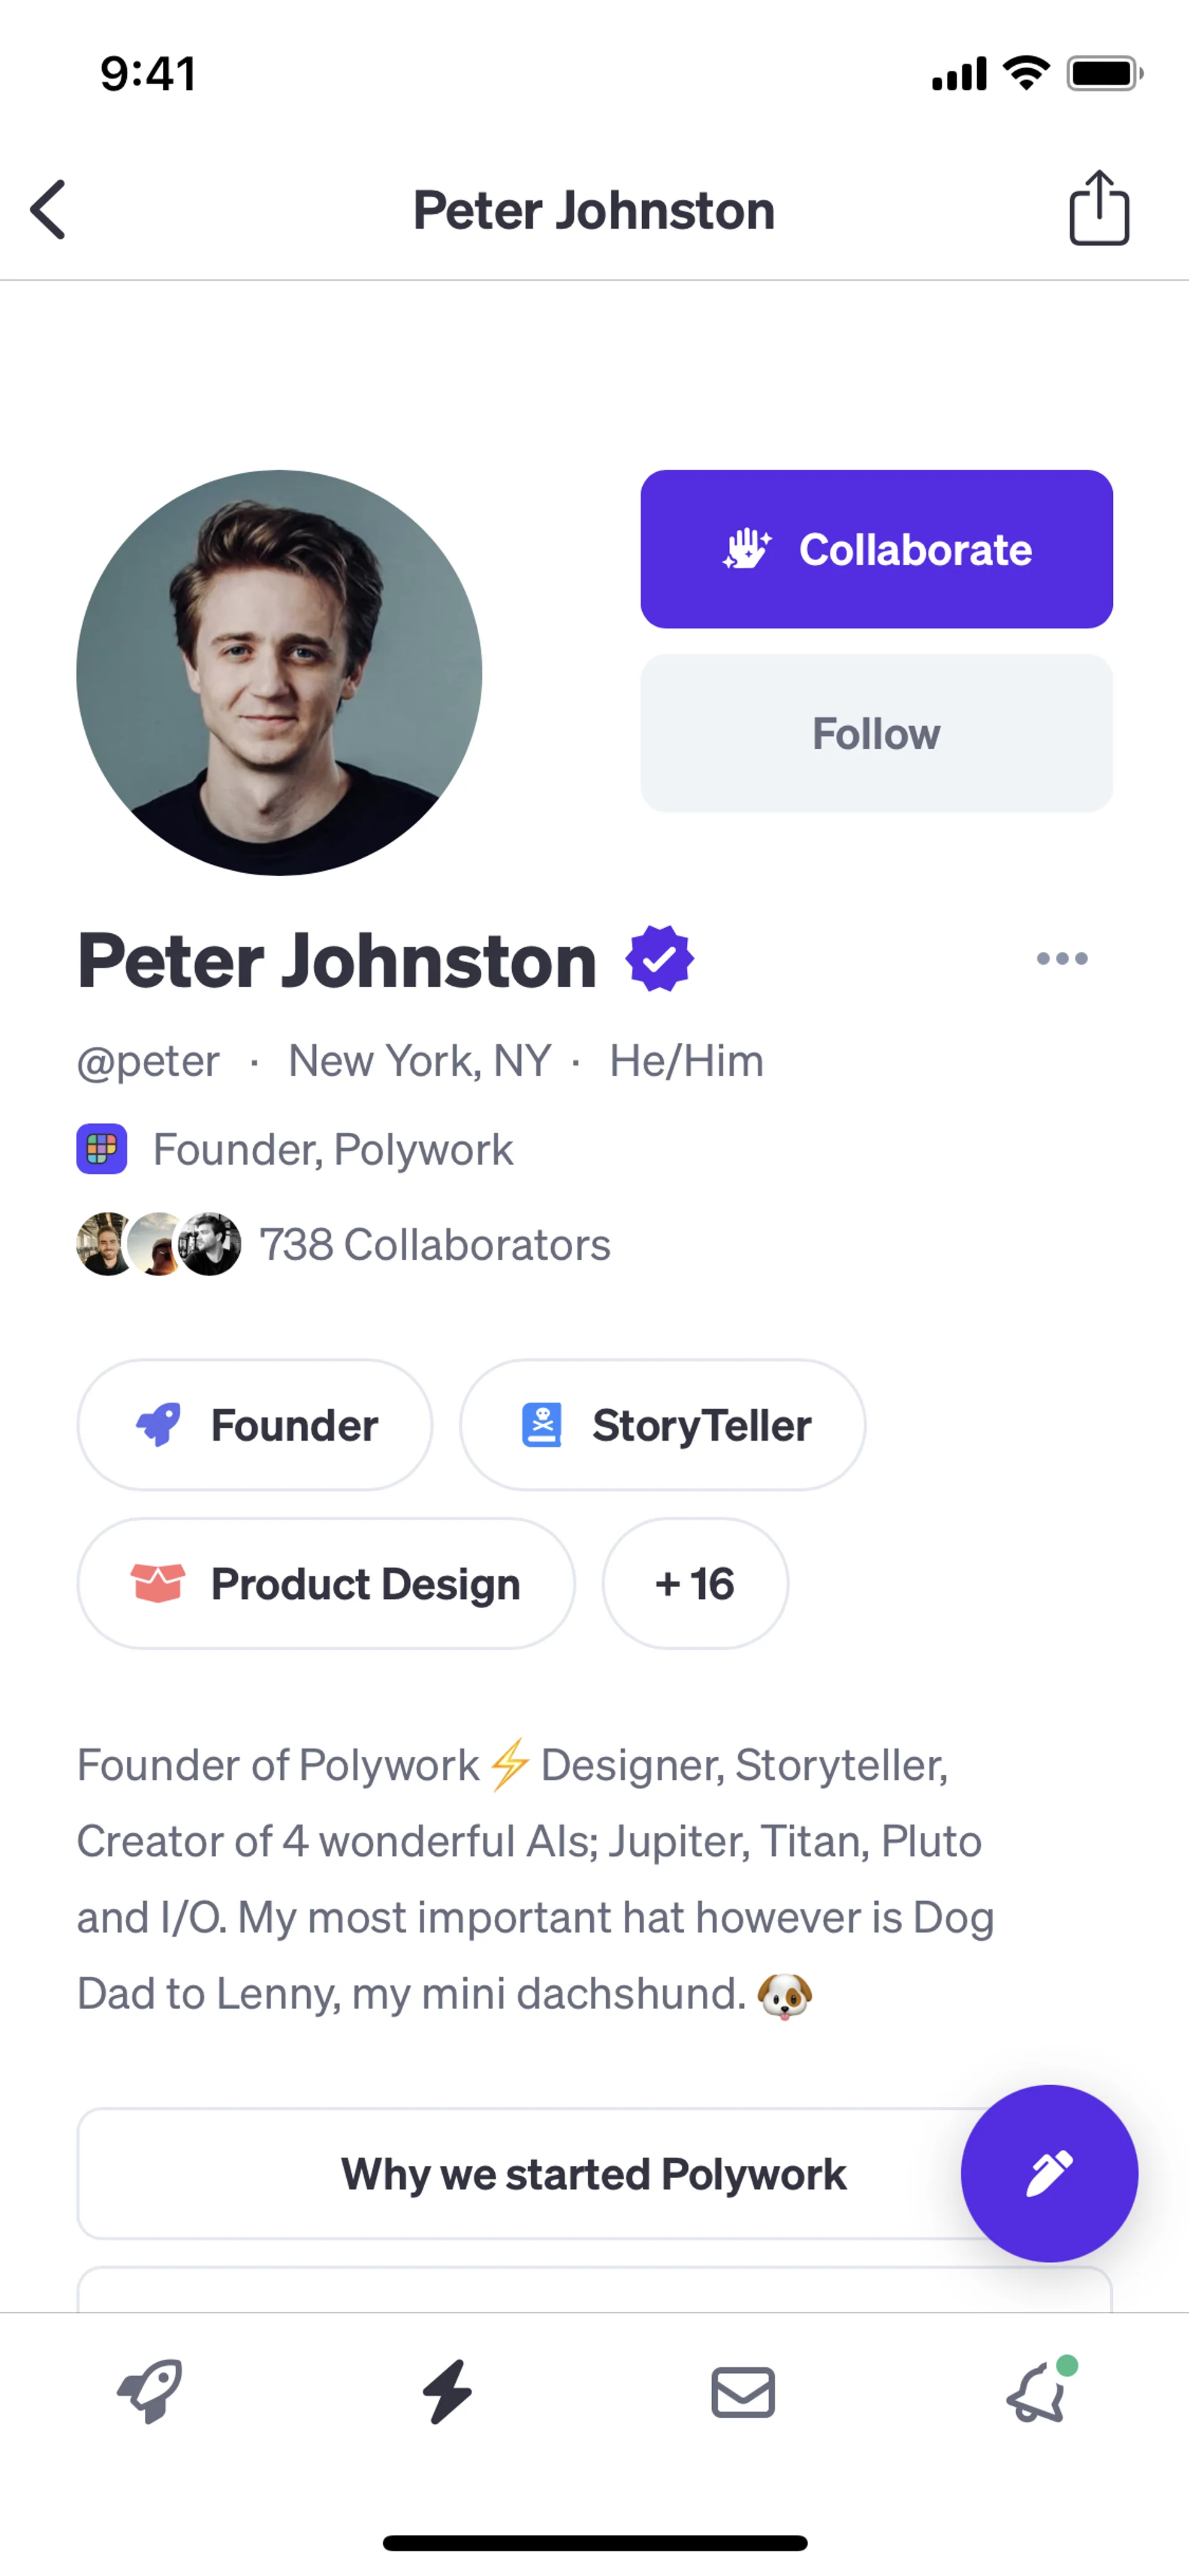1189x2576 pixels.
Task: Open the 738 Collaborators list
Action: [x=435, y=1245]
